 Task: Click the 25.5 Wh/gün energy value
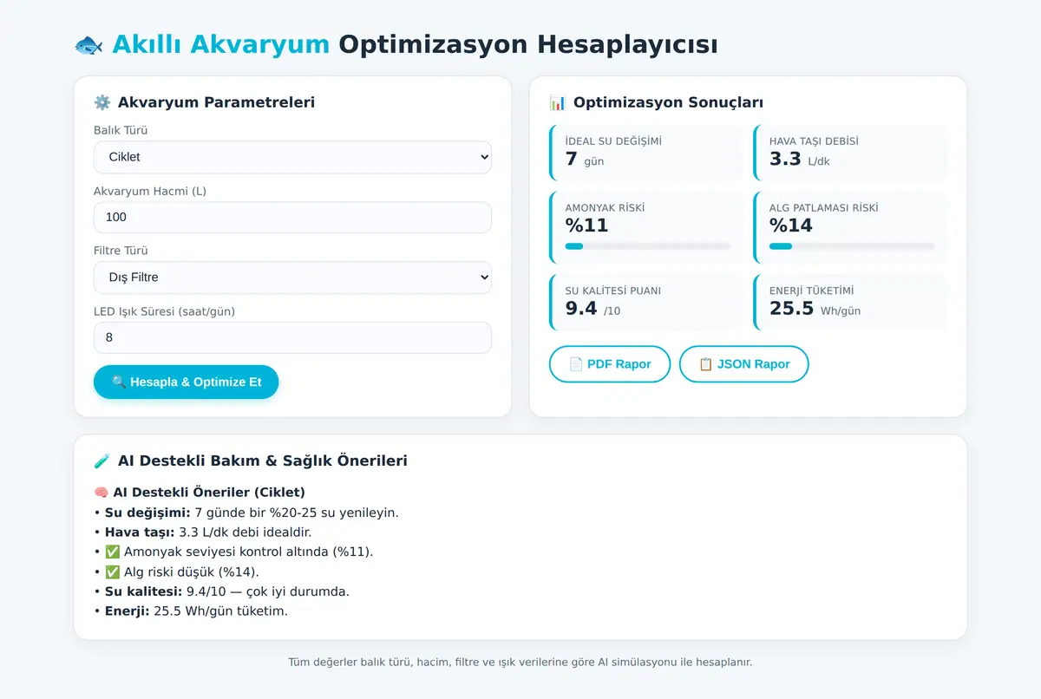pyautogui.click(x=815, y=308)
